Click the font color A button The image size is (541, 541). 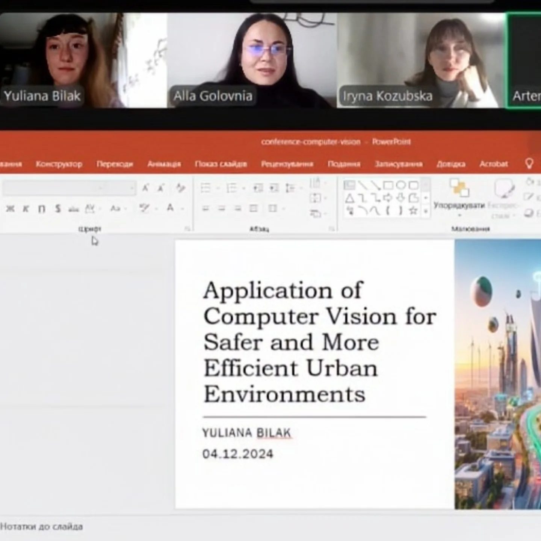point(170,208)
